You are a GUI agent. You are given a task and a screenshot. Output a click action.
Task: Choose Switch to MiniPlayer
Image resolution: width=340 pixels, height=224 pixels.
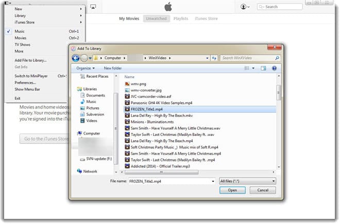[31, 76]
